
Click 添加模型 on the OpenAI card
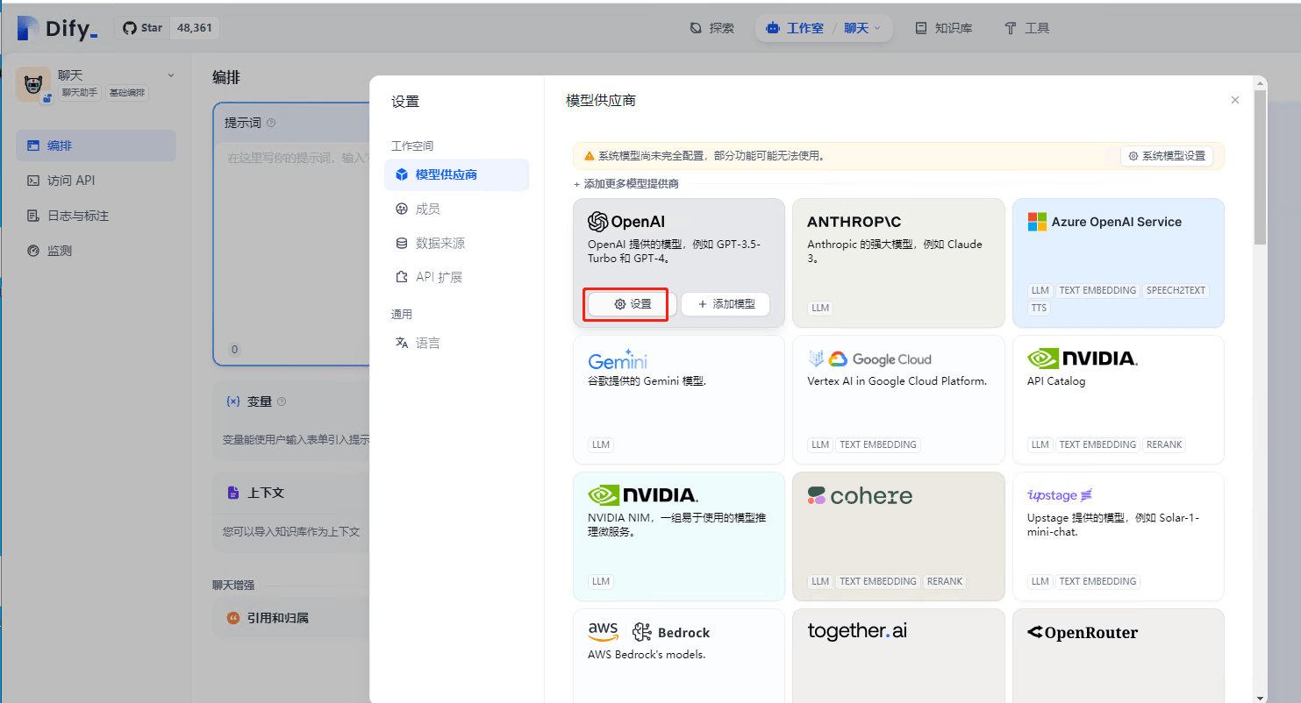click(x=726, y=303)
